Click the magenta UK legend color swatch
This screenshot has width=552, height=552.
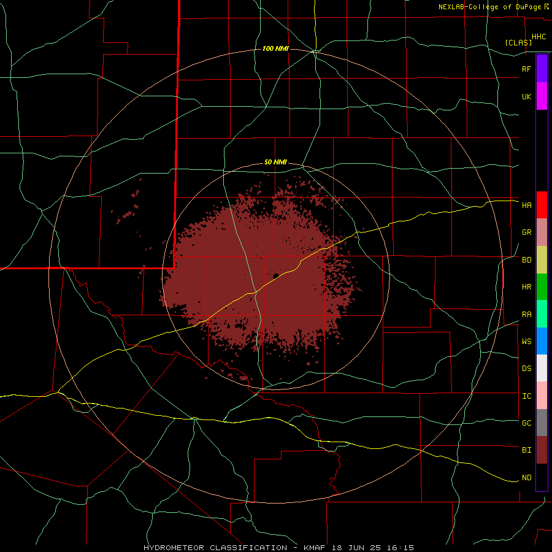pyautogui.click(x=542, y=96)
